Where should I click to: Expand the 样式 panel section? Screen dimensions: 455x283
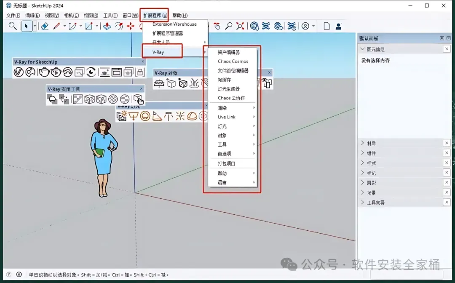click(362, 163)
